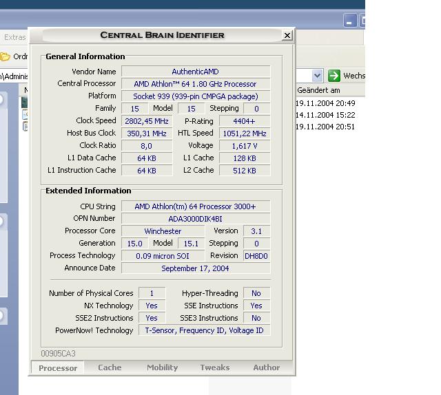Click the L2 Cache value 512 KB
The width and height of the screenshot is (441, 395).
(245, 171)
